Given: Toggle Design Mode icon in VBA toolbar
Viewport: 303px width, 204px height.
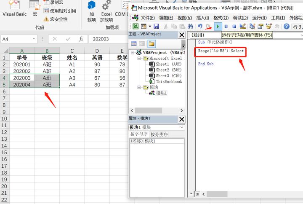Looking at the screenshot, I should point(242,26).
